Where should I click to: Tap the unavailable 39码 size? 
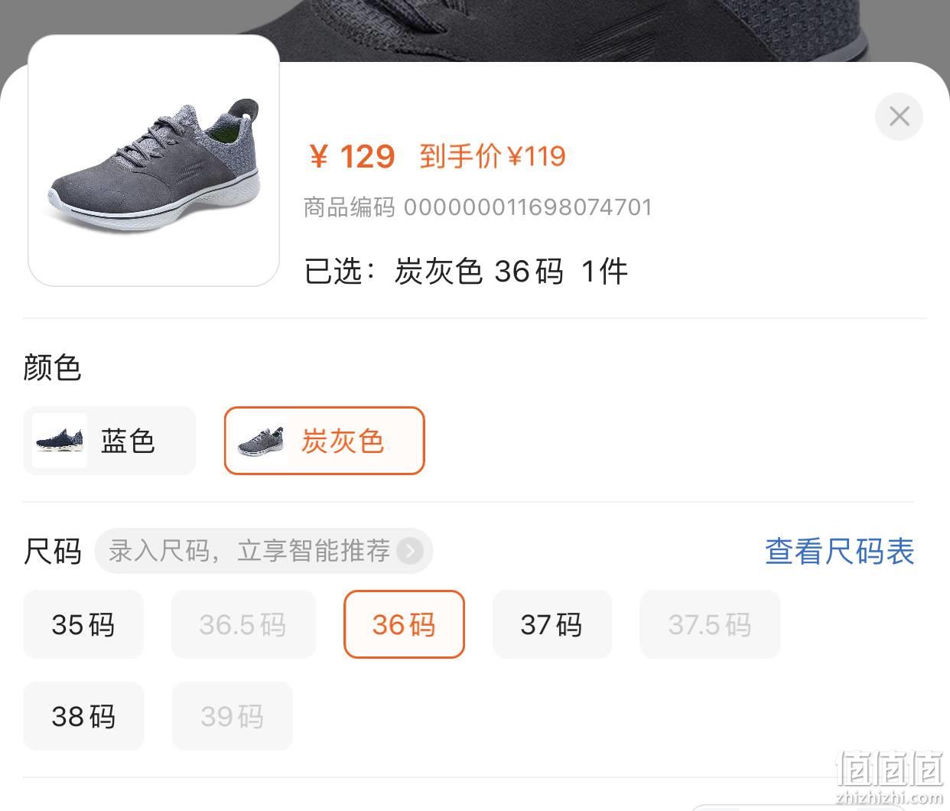click(233, 716)
